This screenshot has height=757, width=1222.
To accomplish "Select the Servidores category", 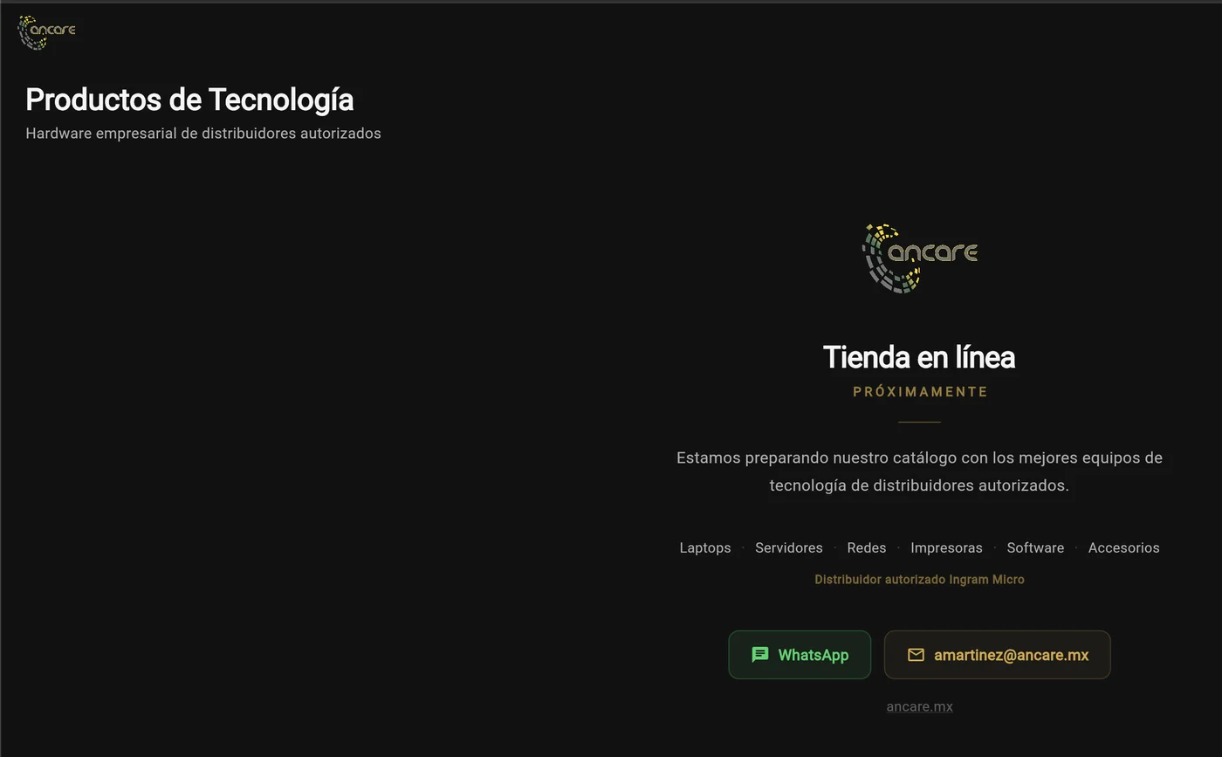I will point(788,547).
